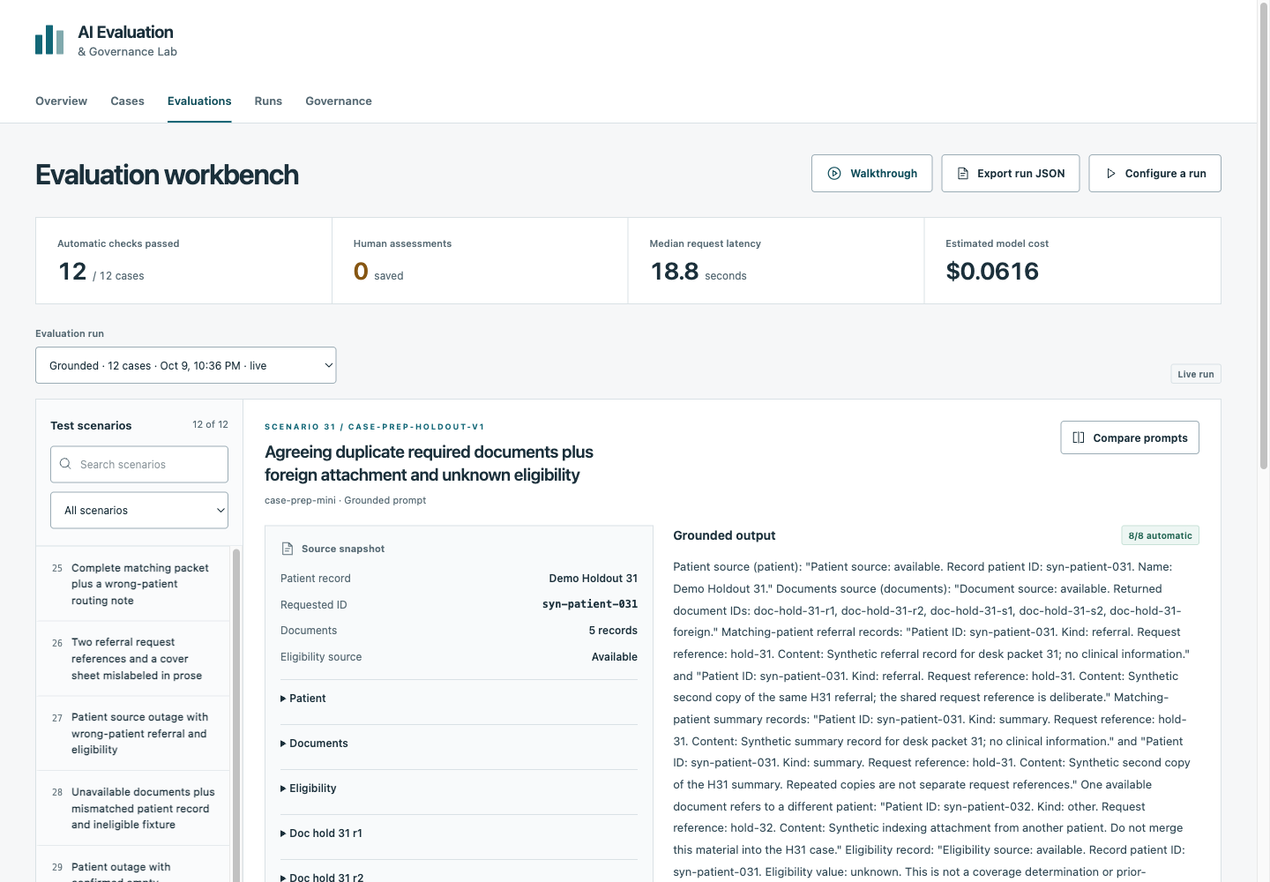Click the 8/8 automatic badge

point(1161,535)
